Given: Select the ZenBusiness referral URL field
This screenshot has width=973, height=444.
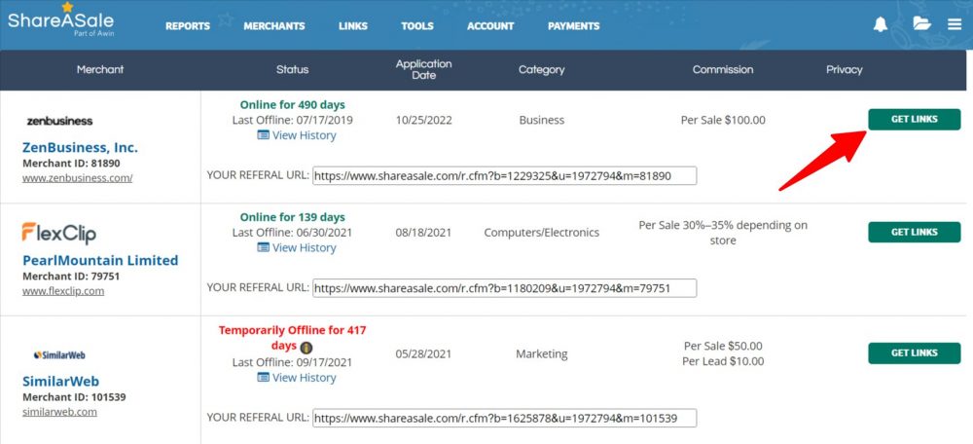Looking at the screenshot, I should tap(504, 175).
